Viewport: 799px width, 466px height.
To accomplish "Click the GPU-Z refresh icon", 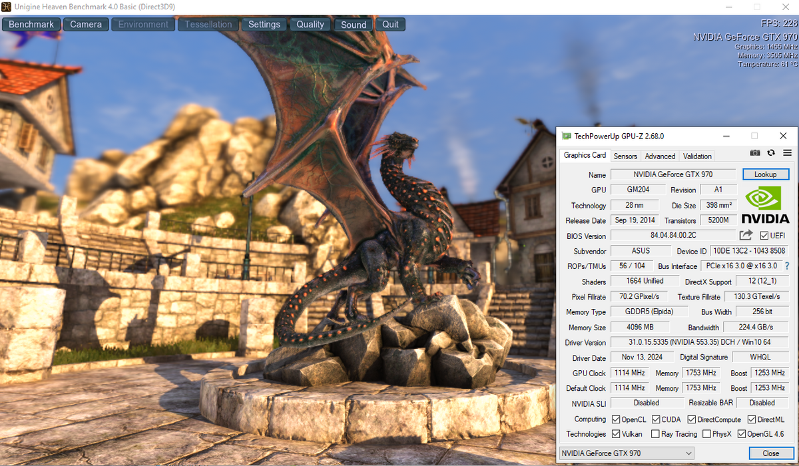I will pyautogui.click(x=771, y=152).
